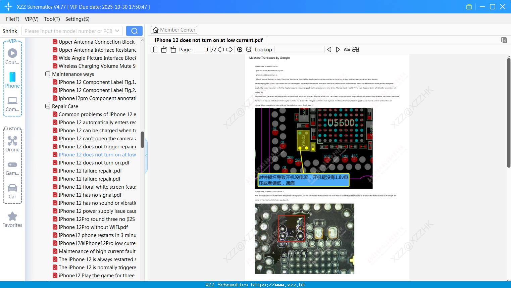This screenshot has height=288, width=511.
Task: Zoom out of the PDF
Action: point(249,49)
